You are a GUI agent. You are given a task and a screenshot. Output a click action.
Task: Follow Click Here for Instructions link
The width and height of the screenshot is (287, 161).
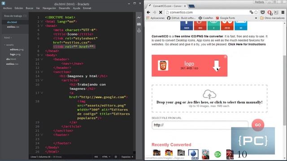click(x=247, y=44)
